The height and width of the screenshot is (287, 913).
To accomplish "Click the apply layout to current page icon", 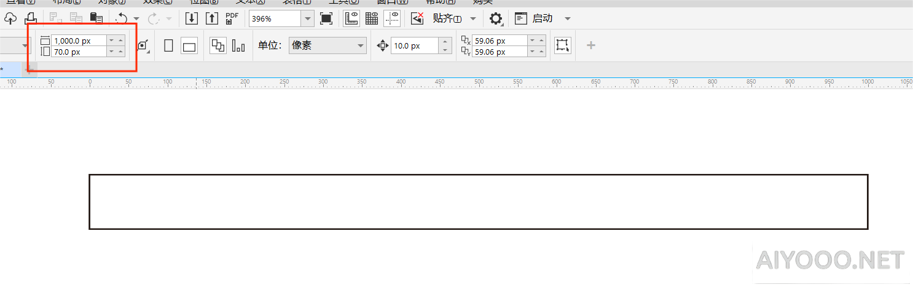I will pyautogui.click(x=238, y=45).
